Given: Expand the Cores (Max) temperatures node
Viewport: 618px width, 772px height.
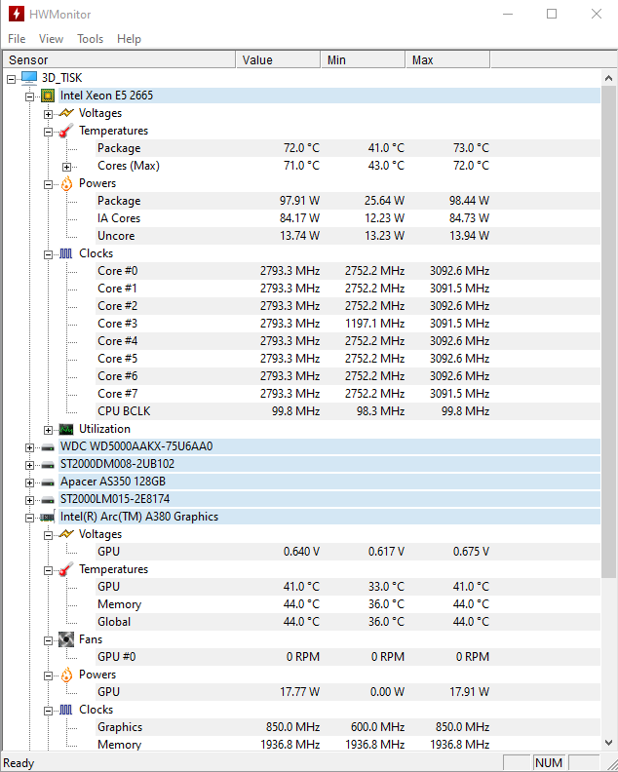Looking at the screenshot, I should point(67,167).
